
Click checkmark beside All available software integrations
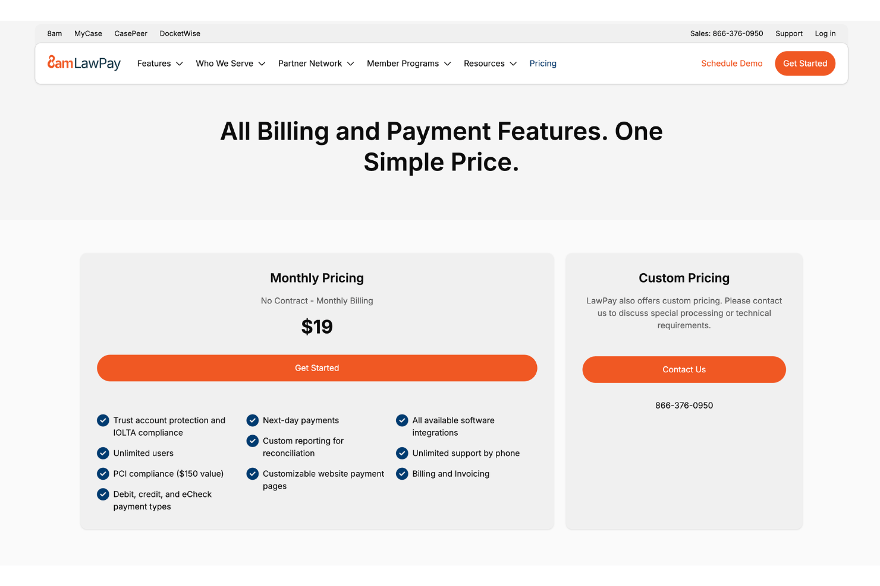click(402, 420)
